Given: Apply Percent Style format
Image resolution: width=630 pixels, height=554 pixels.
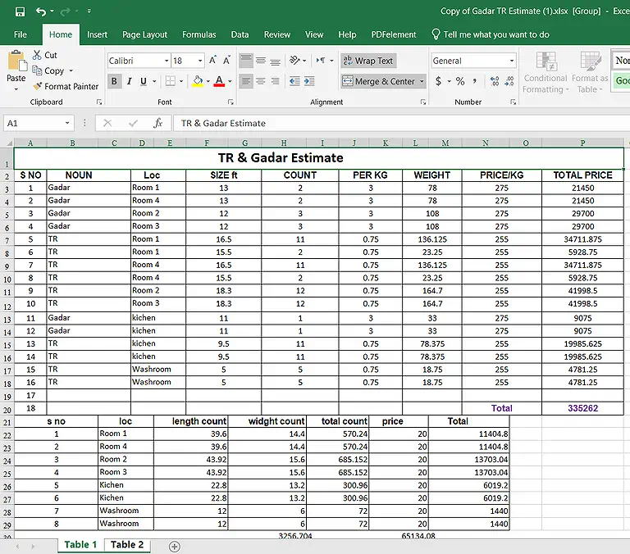Looking at the screenshot, I should [x=460, y=81].
